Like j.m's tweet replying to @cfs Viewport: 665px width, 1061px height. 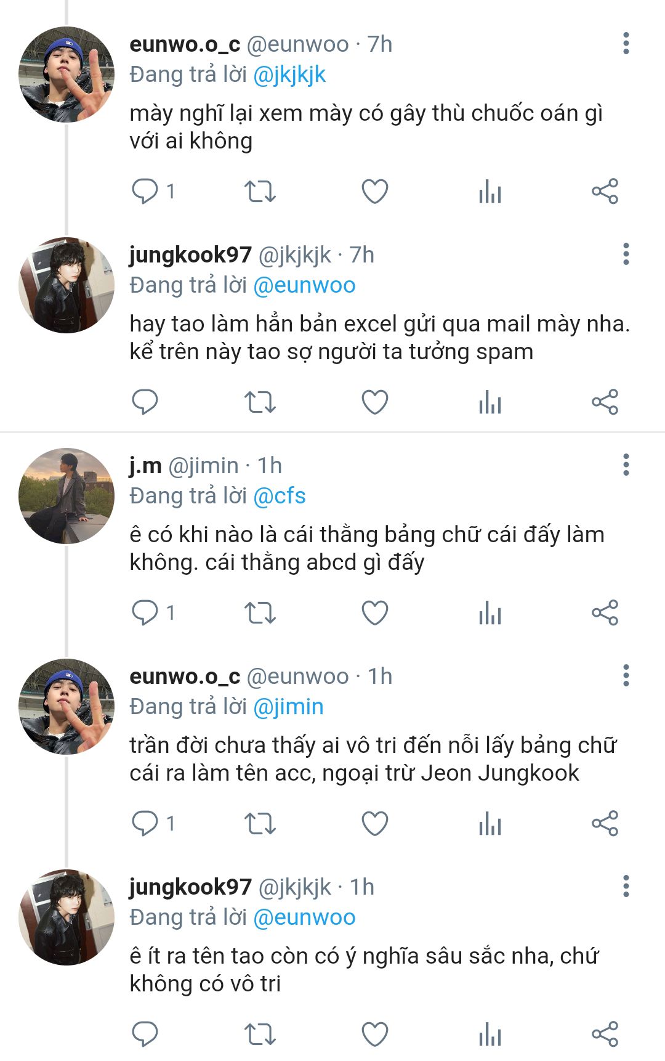click(374, 613)
